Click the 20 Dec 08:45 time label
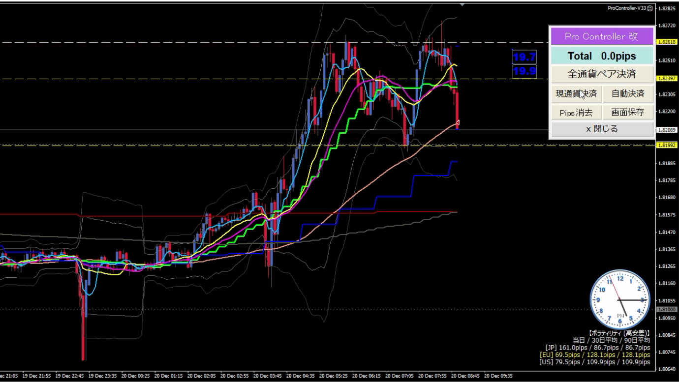 pos(466,376)
